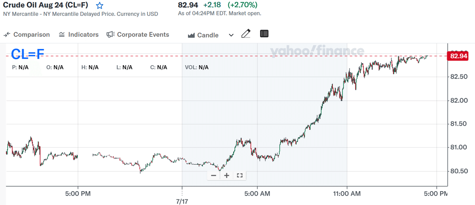Image resolution: width=475 pixels, height=205 pixels.
Task: Click the Corporate Events megaphone icon
Action: (110, 35)
